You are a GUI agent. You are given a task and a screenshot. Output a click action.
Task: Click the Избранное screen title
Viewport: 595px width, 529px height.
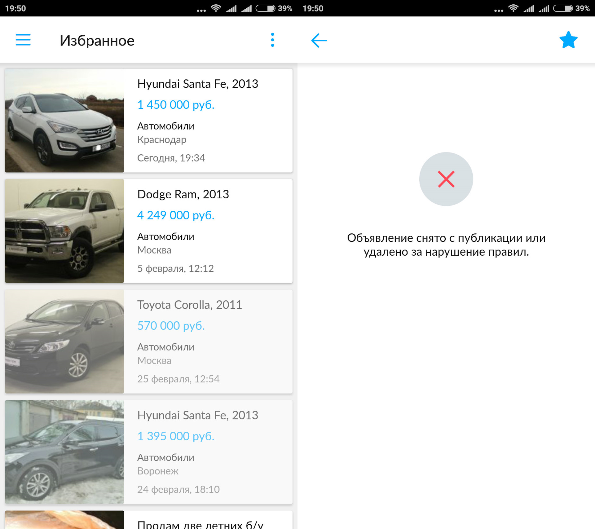97,41
